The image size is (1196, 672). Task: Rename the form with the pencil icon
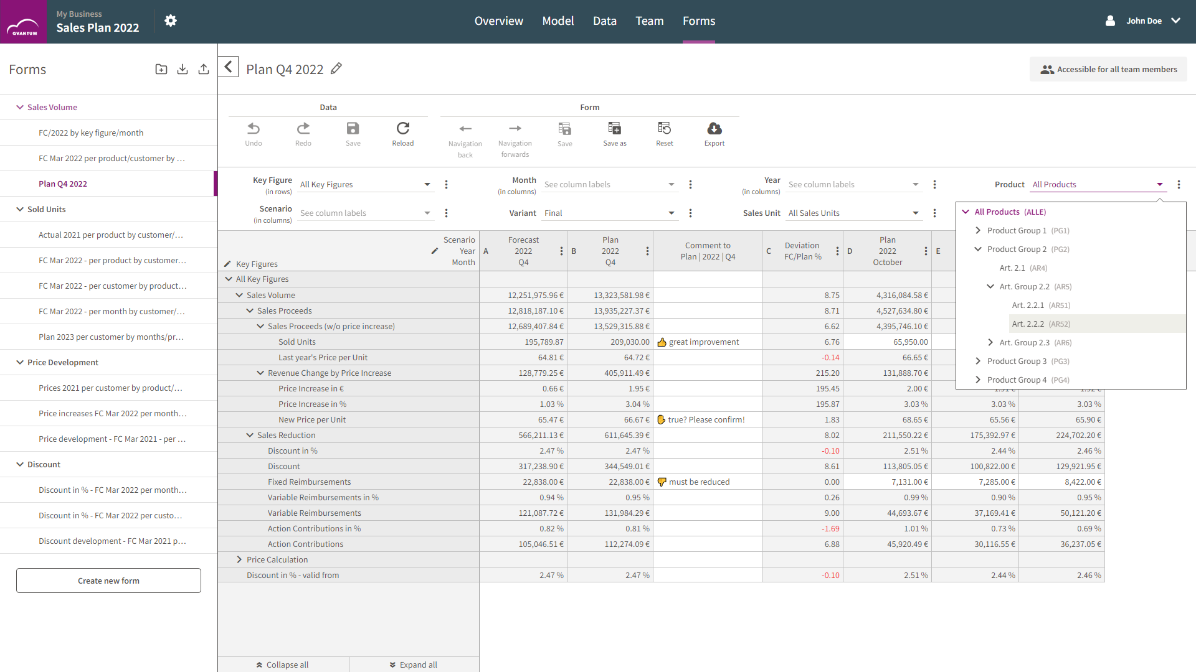(x=336, y=68)
